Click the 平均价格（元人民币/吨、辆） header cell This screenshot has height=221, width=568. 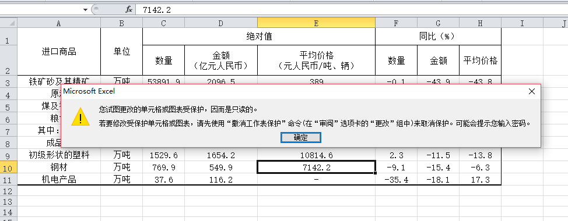[x=317, y=60]
